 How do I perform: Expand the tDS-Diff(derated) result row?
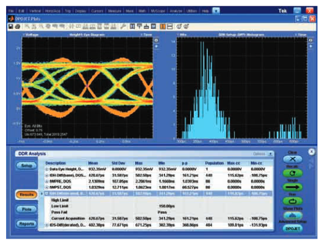coord(47,225)
